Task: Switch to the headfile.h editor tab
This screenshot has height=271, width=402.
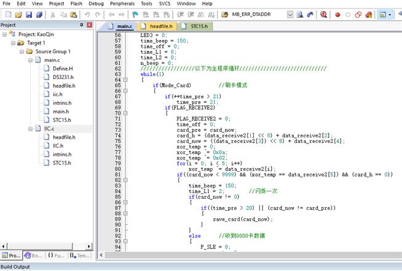Action: coord(157,26)
